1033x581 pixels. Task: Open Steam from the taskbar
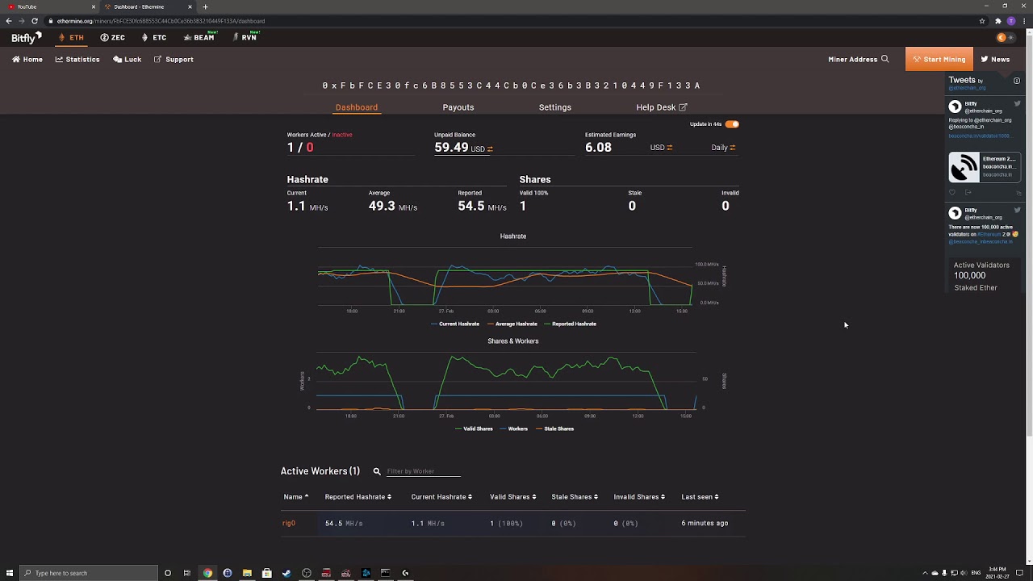click(x=286, y=573)
